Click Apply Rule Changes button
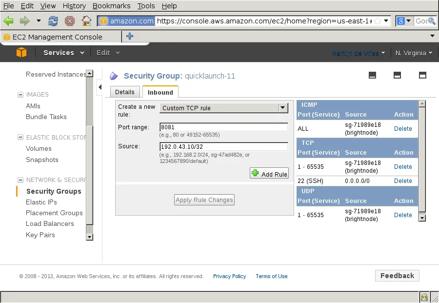Screen dimensions: 439x303 point(204,200)
